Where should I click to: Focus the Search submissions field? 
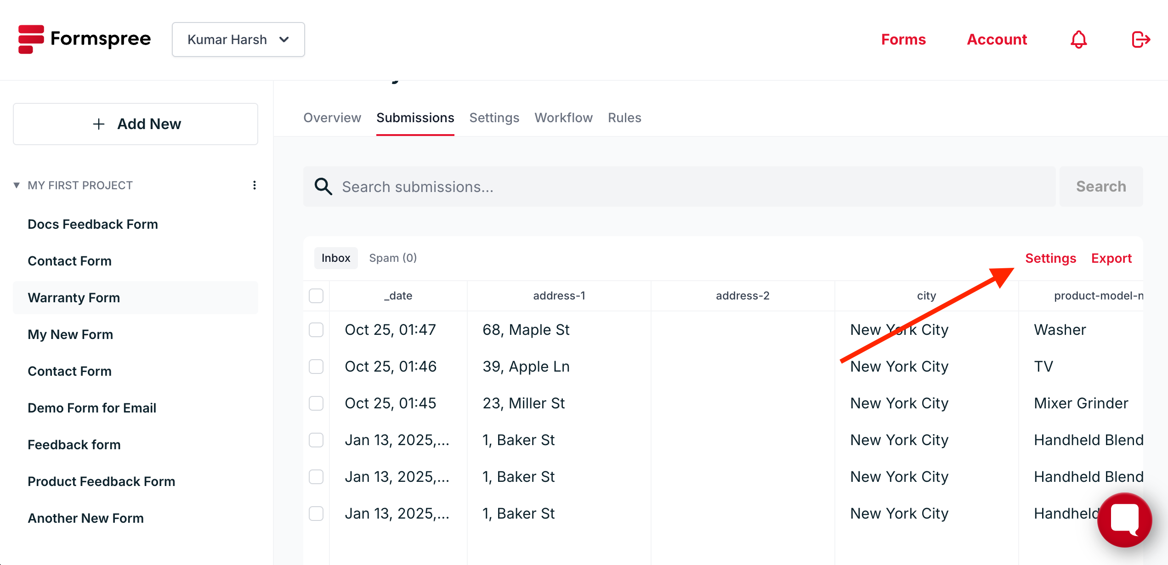click(689, 186)
